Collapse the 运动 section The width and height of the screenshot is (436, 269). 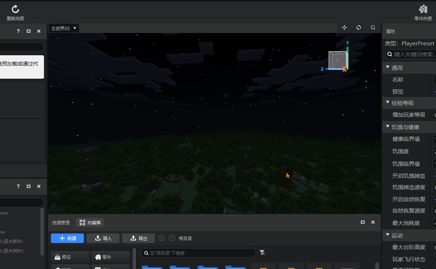[388, 235]
